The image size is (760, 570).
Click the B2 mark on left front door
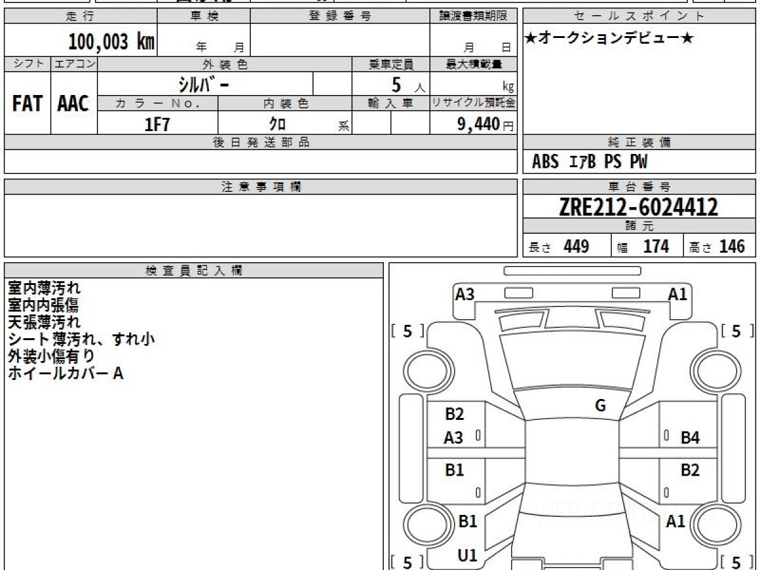[454, 414]
